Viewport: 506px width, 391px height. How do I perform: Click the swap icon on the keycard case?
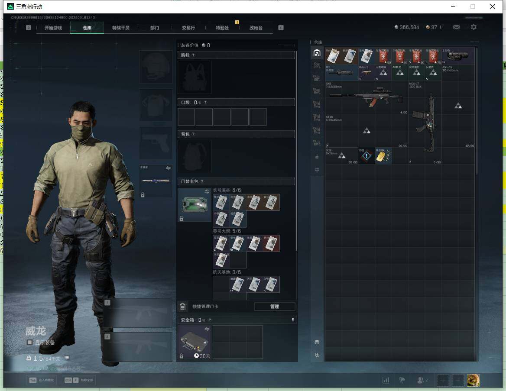[207, 192]
